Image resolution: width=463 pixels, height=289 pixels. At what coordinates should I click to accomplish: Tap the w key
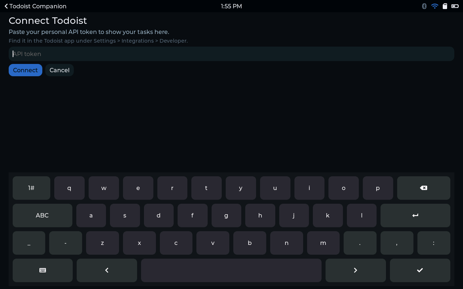point(104,188)
